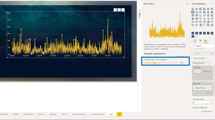Screen dimensions: 215x120
Task: Switch to the Plants page tab
Action: point(64,114)
